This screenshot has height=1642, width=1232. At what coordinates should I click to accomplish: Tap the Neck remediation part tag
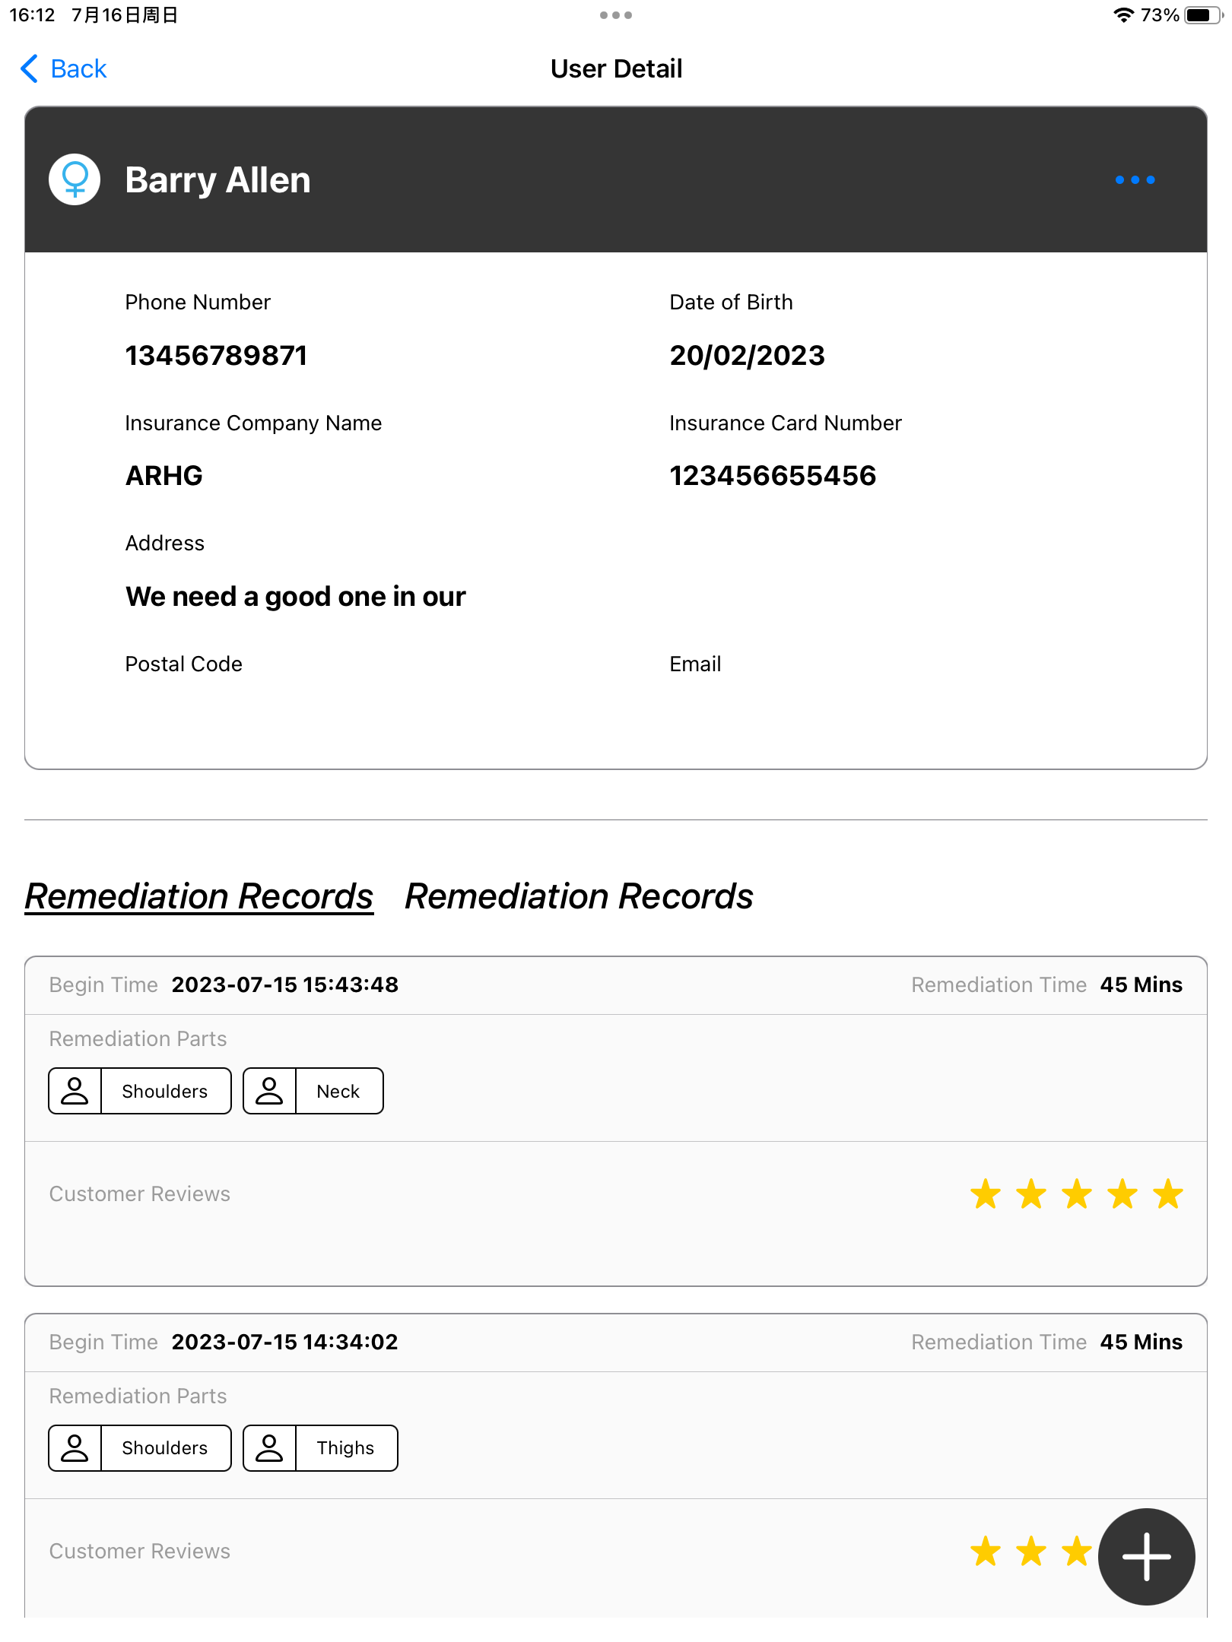coord(338,1091)
